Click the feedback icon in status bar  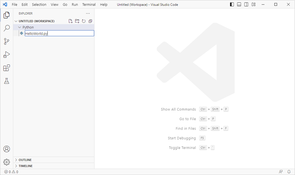pos(281,172)
